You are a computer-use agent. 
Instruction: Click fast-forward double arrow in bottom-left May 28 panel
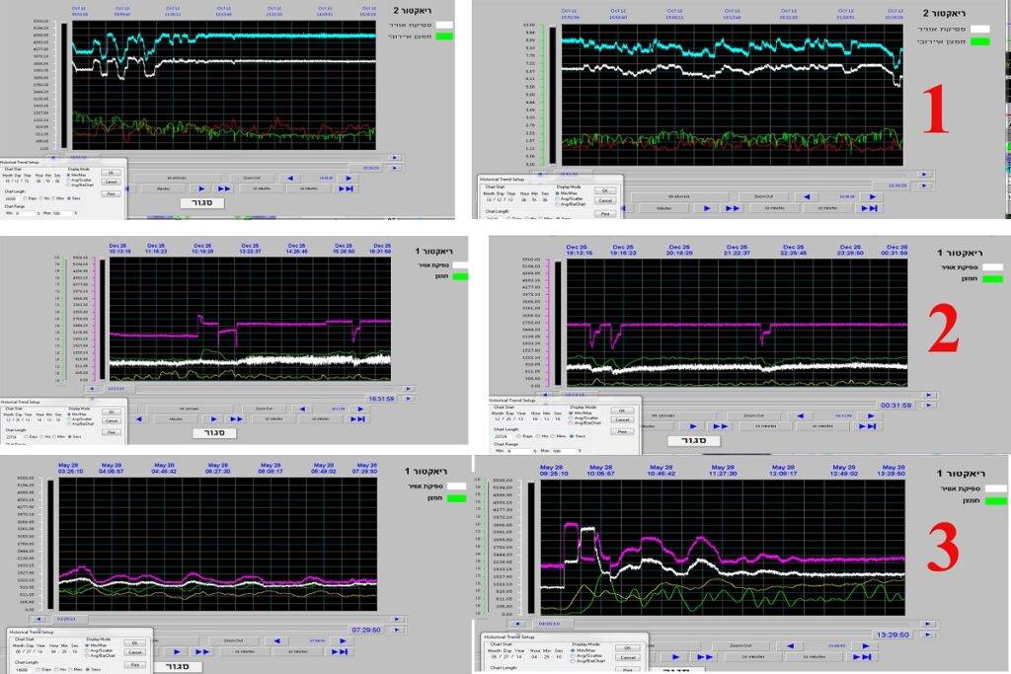201,651
